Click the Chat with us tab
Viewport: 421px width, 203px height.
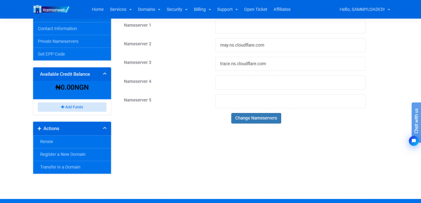[416, 120]
